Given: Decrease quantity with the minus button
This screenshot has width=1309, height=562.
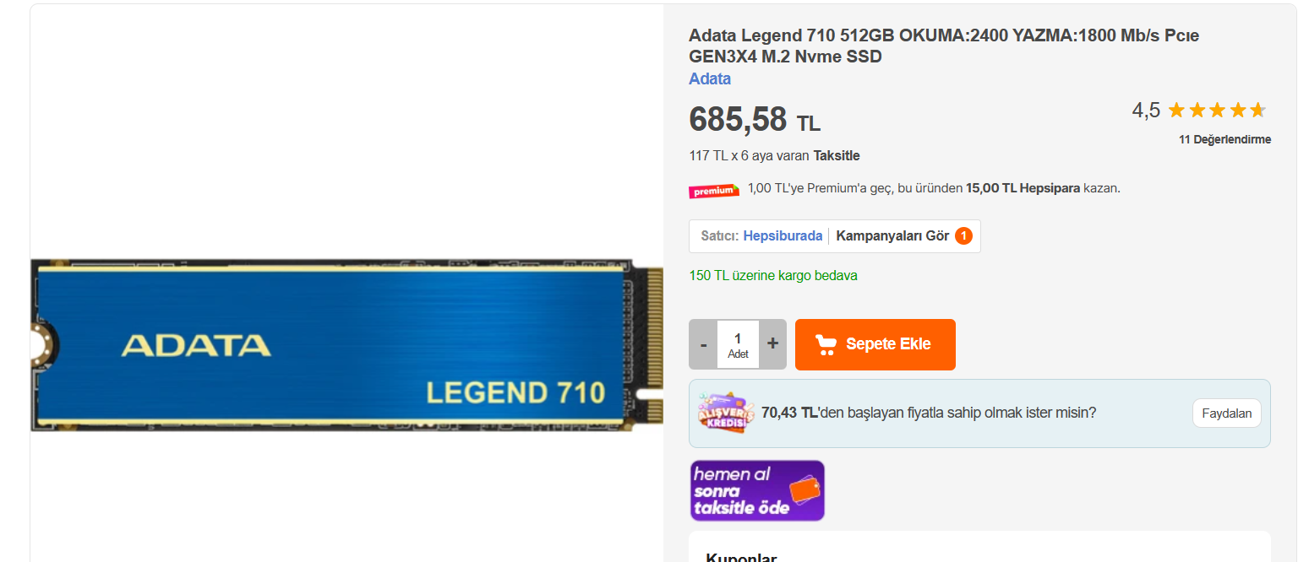Looking at the screenshot, I should [x=703, y=344].
